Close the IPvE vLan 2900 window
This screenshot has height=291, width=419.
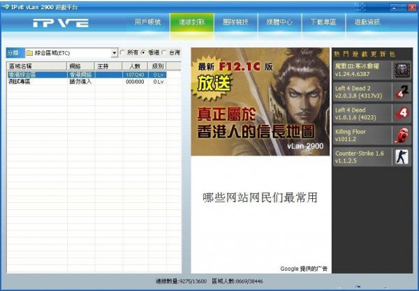coord(412,8)
